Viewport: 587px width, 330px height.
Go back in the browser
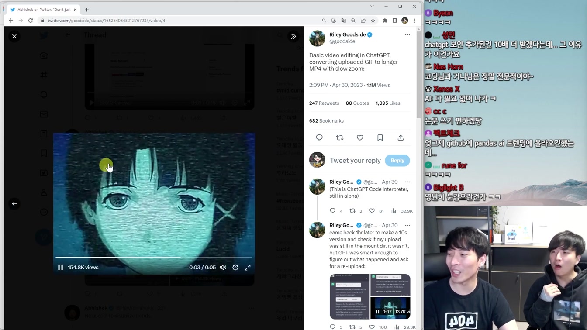pyautogui.click(x=11, y=21)
